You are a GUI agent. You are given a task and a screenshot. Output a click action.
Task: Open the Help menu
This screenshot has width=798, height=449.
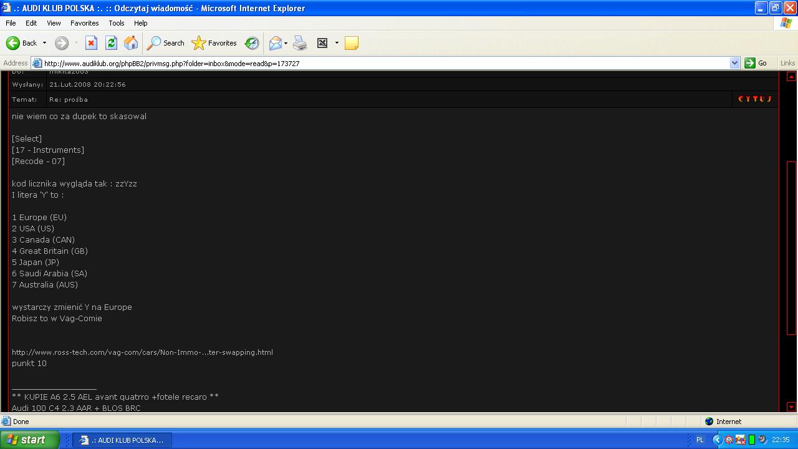point(141,23)
